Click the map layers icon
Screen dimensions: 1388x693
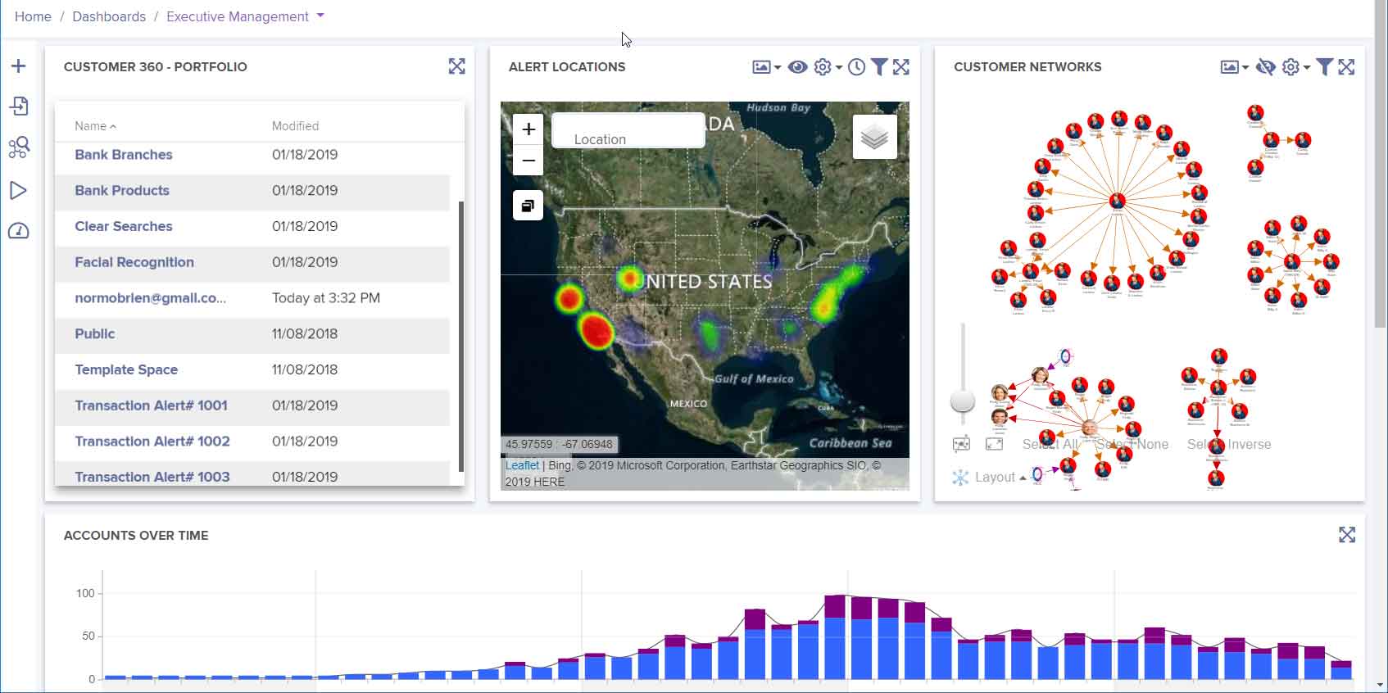coord(874,137)
